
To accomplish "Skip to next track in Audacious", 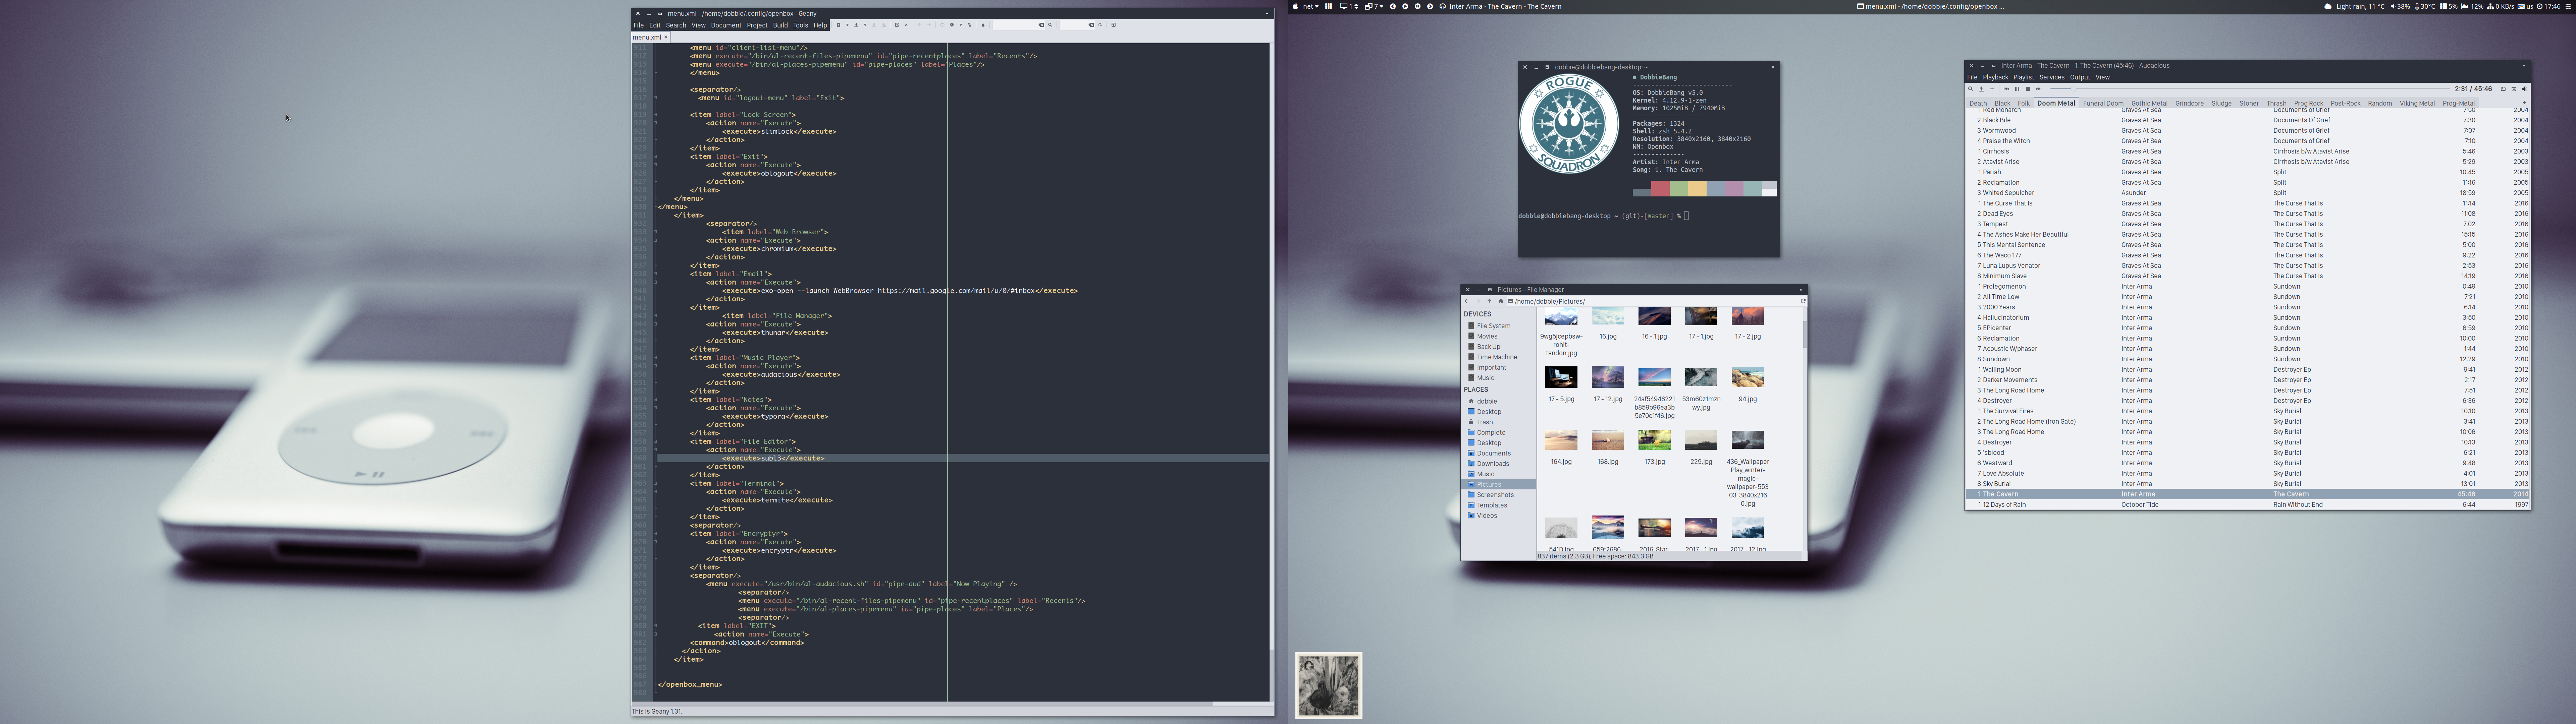I will [x=2039, y=89].
